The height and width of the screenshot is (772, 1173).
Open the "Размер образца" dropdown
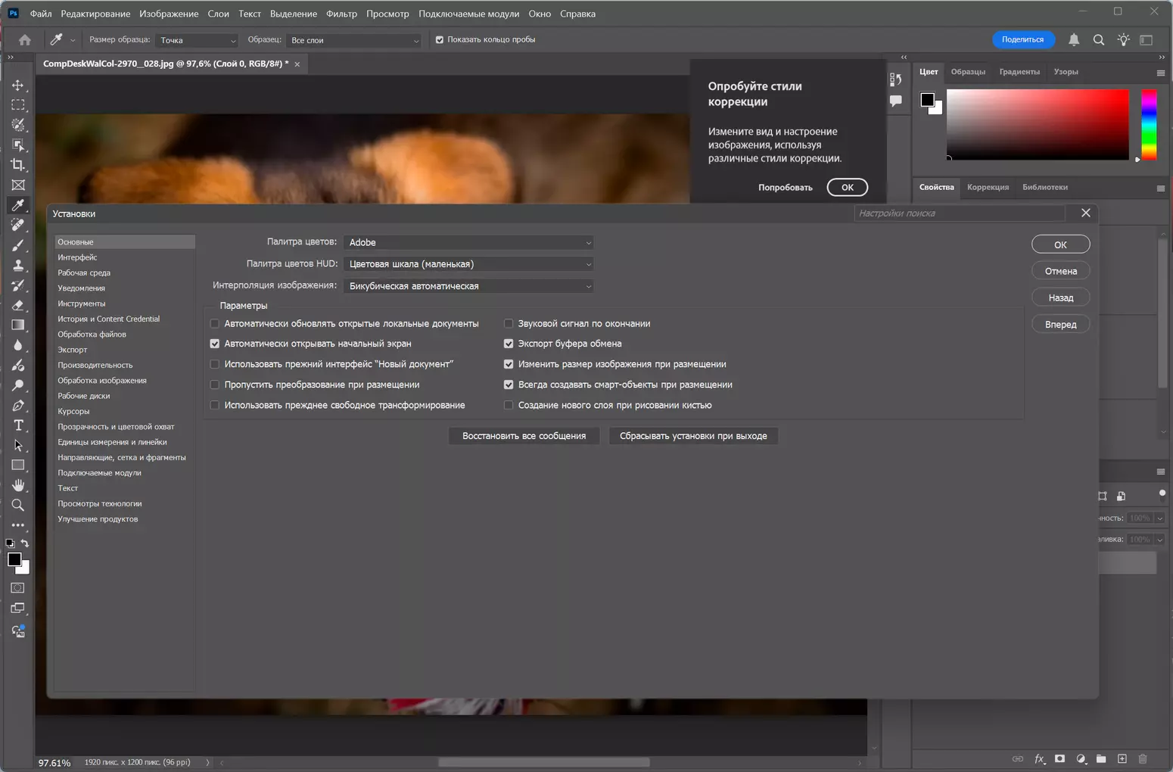click(x=197, y=40)
